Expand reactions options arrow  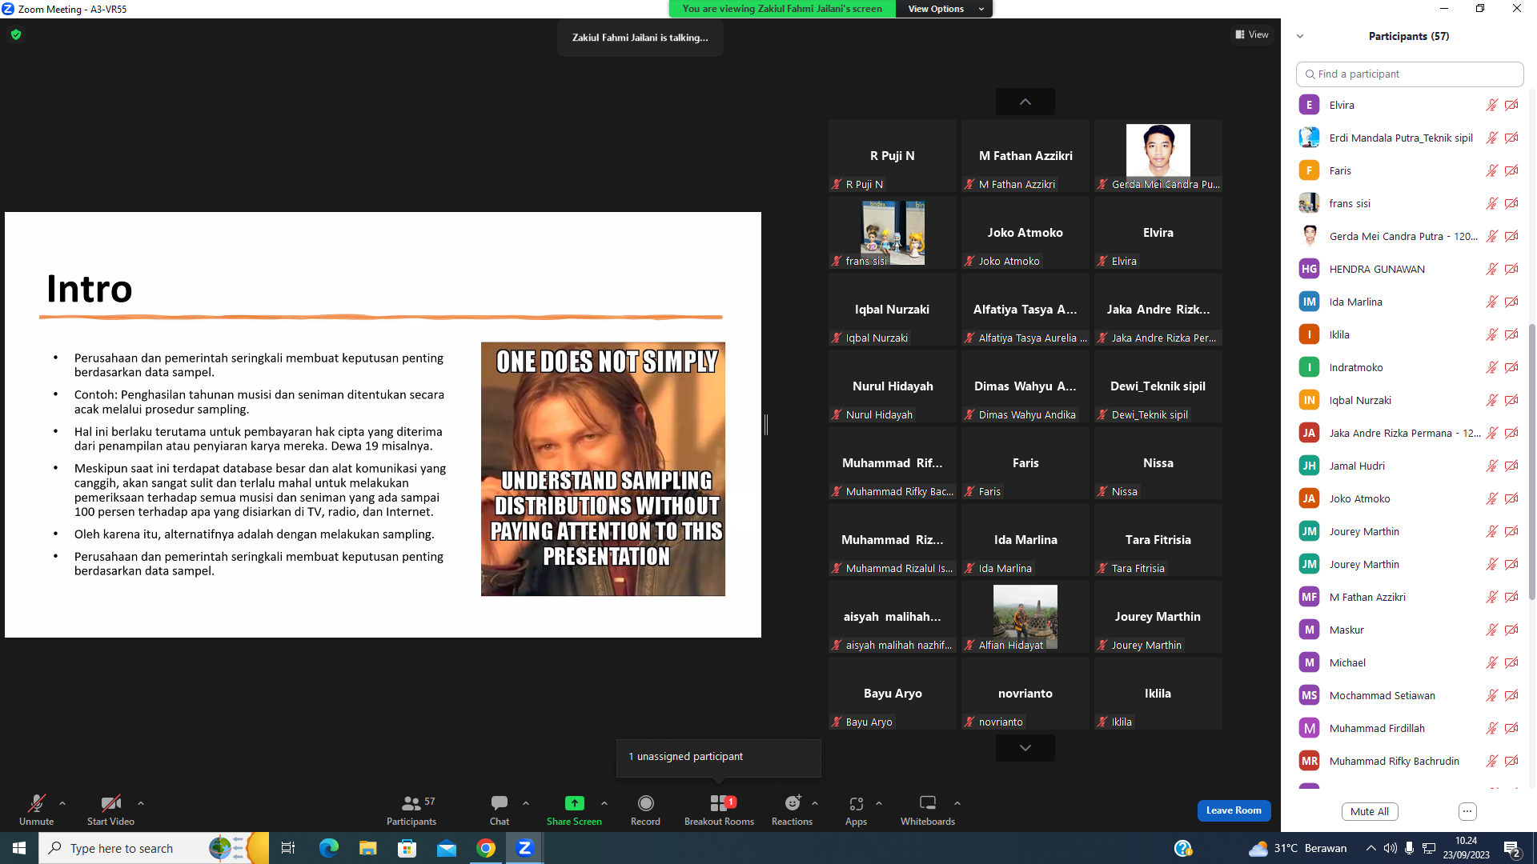(815, 803)
